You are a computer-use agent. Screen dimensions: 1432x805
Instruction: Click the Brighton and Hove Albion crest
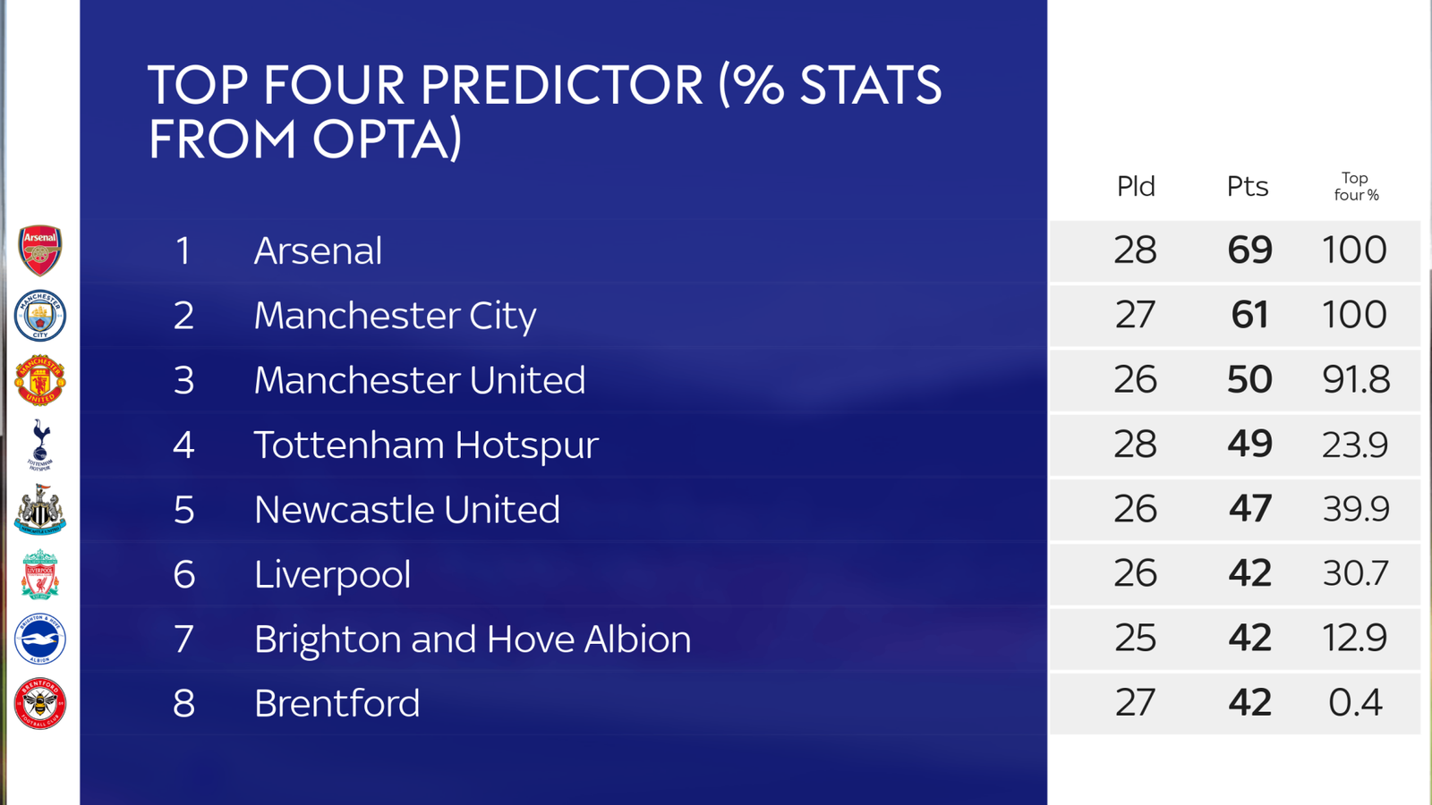click(40, 639)
